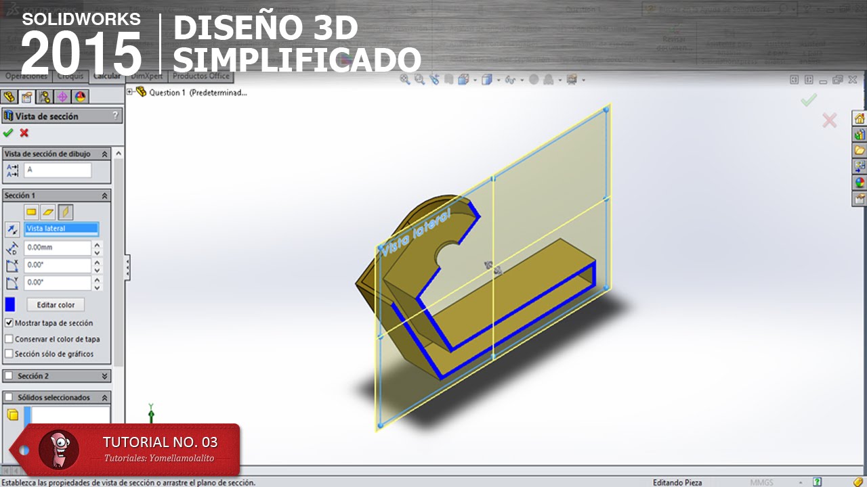Click the X rotation angle field

(58, 265)
